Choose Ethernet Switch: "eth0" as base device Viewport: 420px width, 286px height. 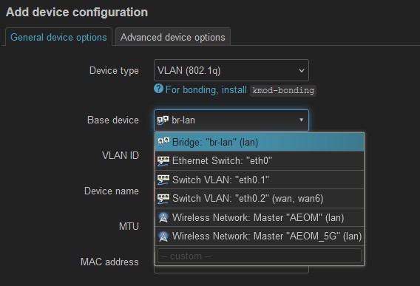pos(260,161)
